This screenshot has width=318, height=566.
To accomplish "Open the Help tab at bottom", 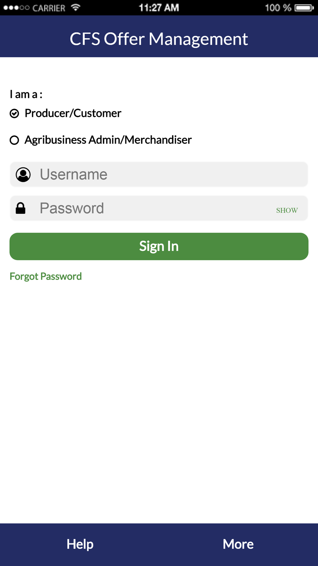I will (80, 544).
